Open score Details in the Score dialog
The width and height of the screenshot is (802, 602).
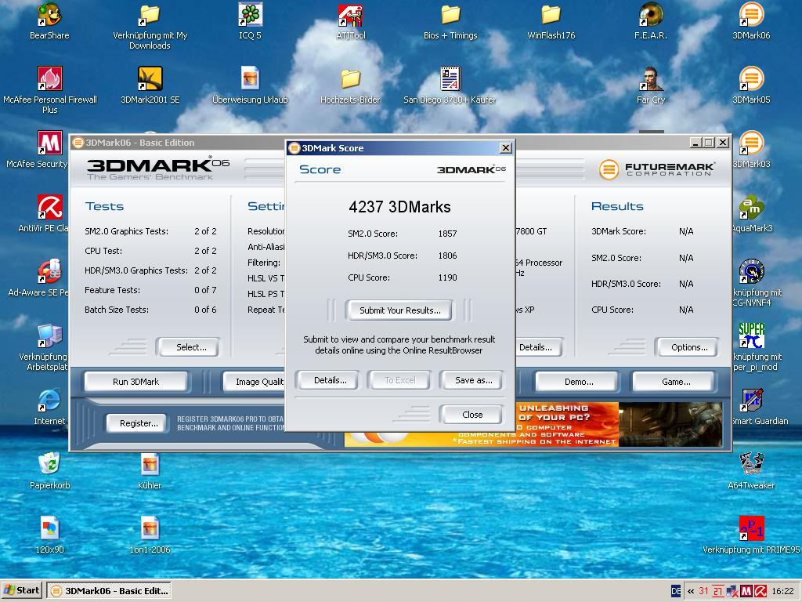pos(330,380)
